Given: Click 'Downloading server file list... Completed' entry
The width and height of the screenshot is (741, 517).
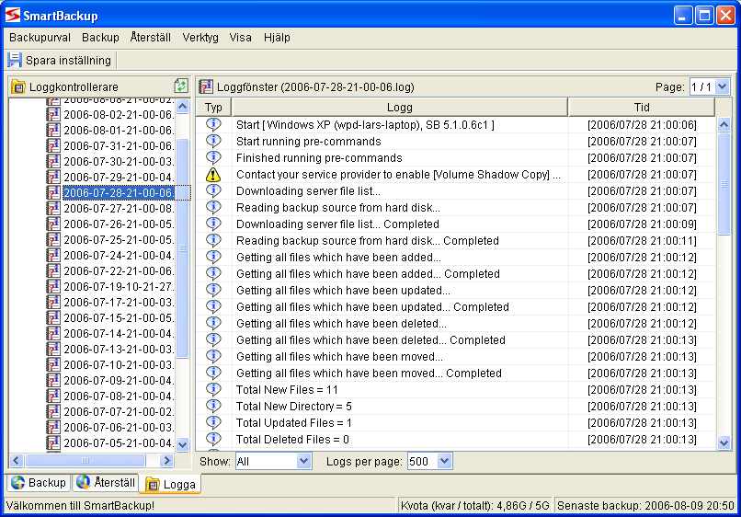Looking at the screenshot, I should tap(337, 224).
